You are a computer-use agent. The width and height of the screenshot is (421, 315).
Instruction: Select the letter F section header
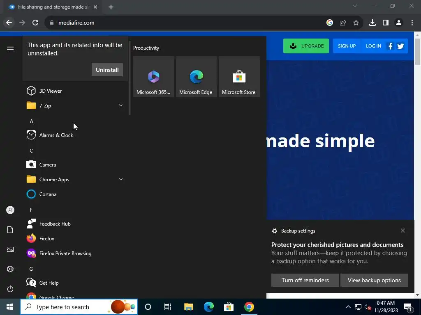[31, 210]
